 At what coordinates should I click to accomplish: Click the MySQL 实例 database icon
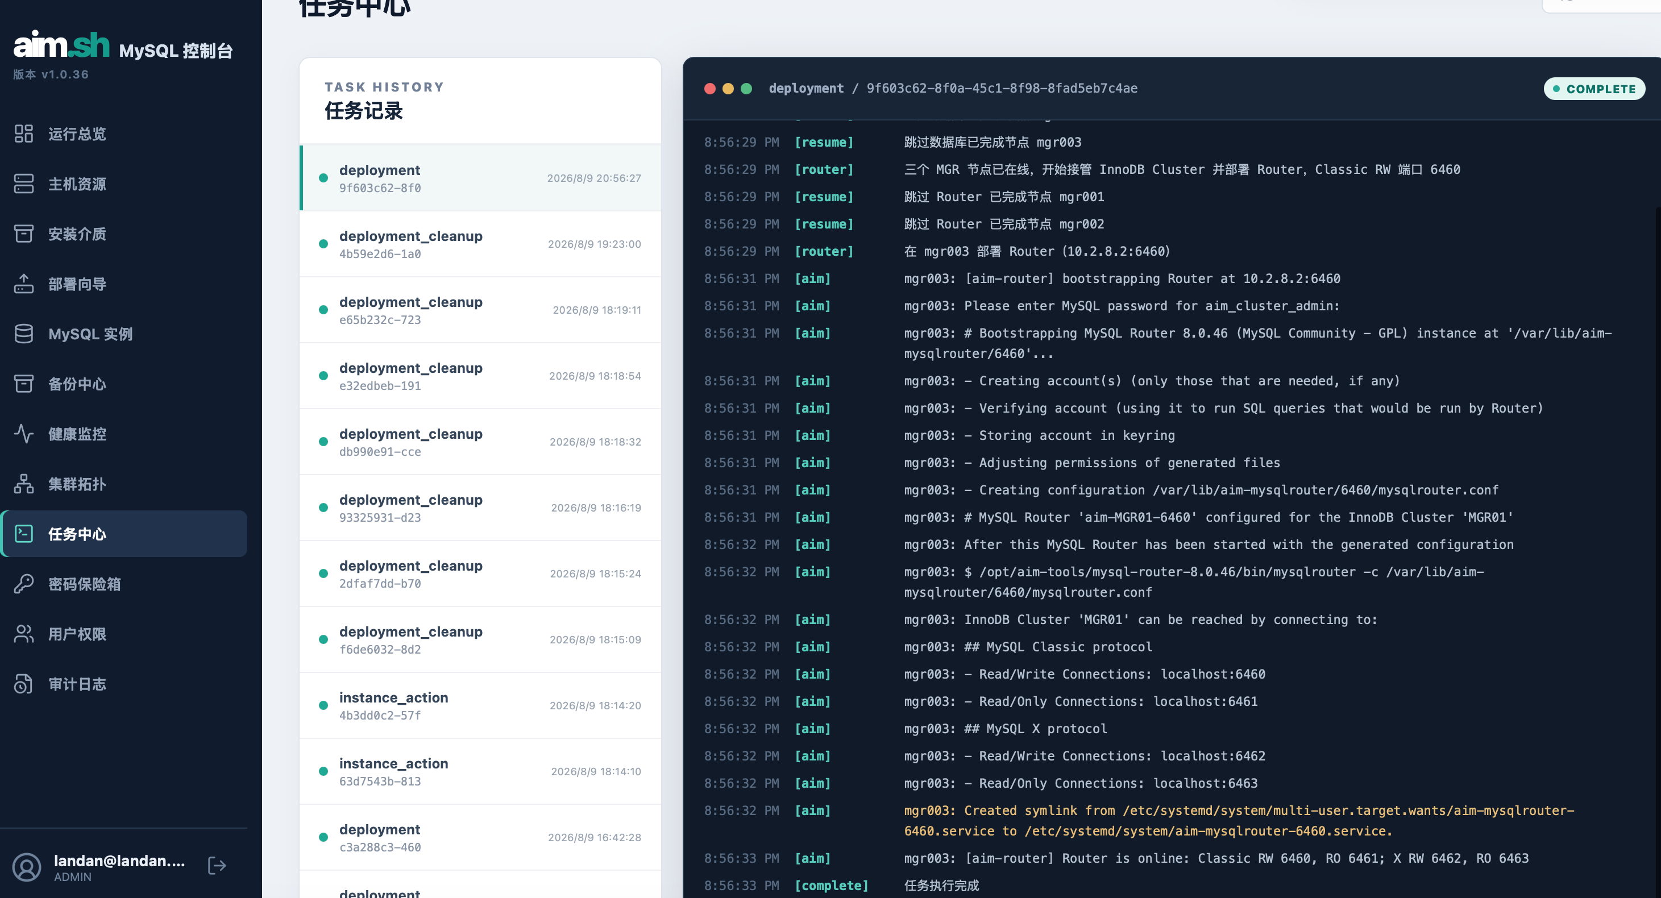(24, 333)
